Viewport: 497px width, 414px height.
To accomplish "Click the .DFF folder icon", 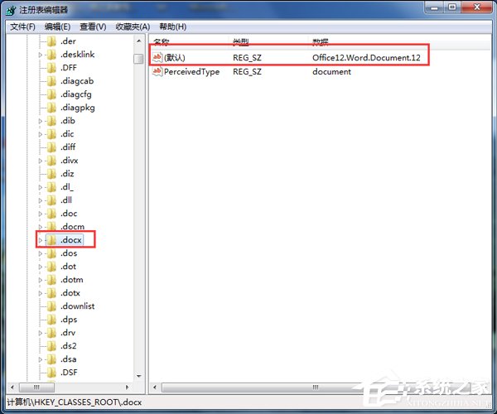I will [51, 68].
